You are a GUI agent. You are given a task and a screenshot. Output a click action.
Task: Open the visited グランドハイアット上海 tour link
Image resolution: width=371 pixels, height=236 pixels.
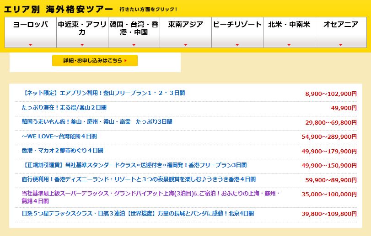point(150,194)
